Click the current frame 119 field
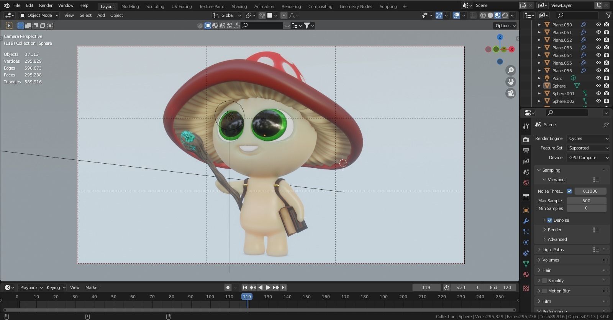 [x=426, y=288]
